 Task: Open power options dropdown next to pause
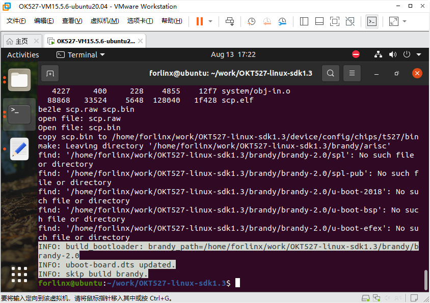(x=210, y=21)
